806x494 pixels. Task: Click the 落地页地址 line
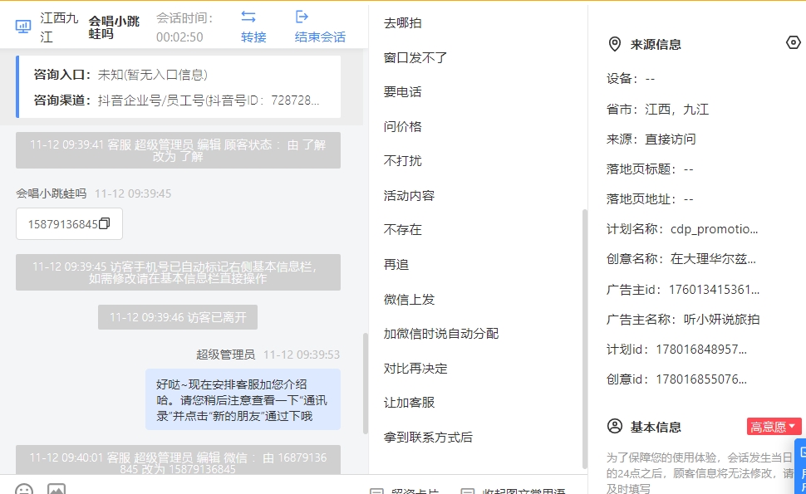650,198
